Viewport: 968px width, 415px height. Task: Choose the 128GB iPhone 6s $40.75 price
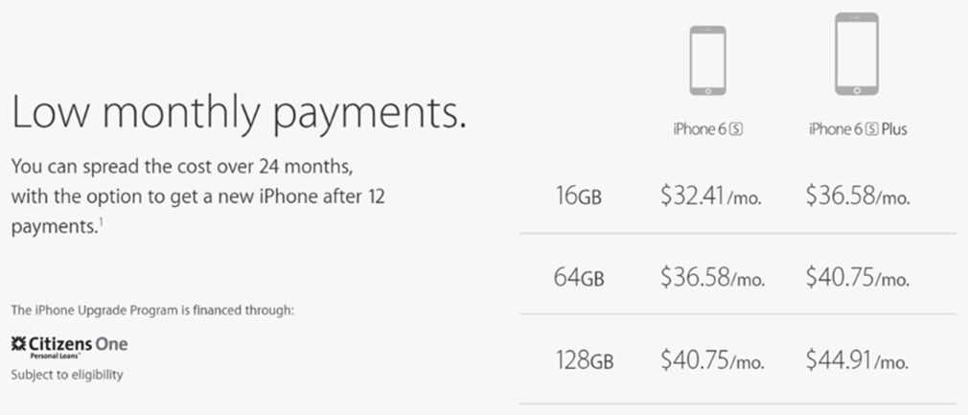tap(712, 361)
